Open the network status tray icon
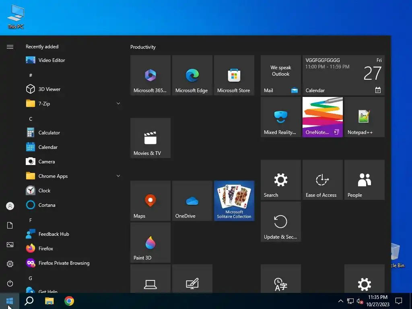 (350, 301)
